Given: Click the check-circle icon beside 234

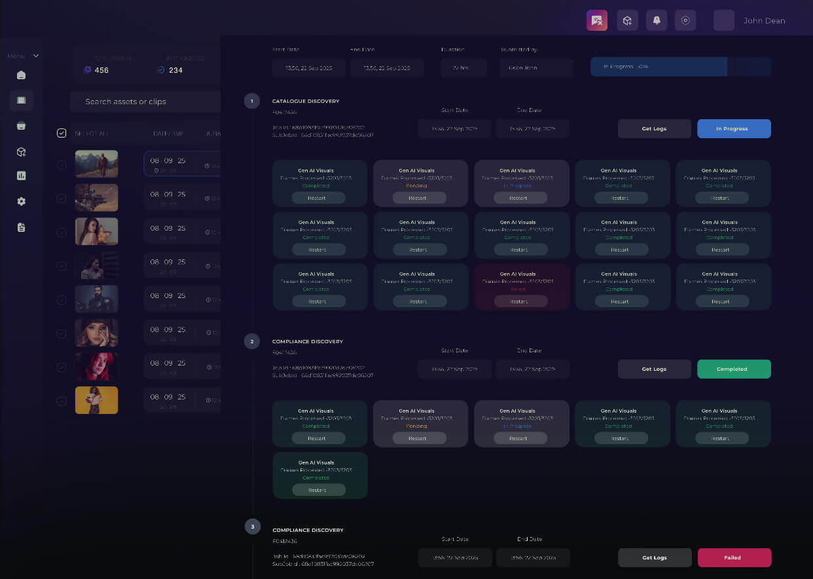Looking at the screenshot, I should (161, 70).
